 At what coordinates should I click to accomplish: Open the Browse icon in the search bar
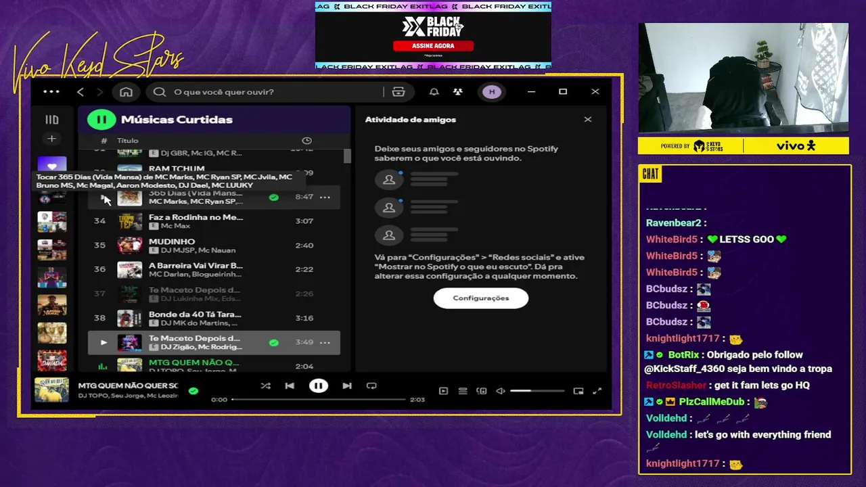398,92
